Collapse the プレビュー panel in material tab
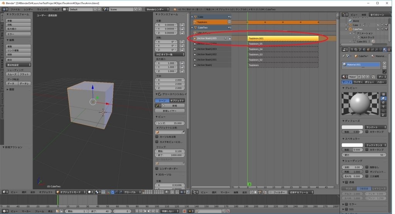The image size is (395, 214). coord(343,88)
